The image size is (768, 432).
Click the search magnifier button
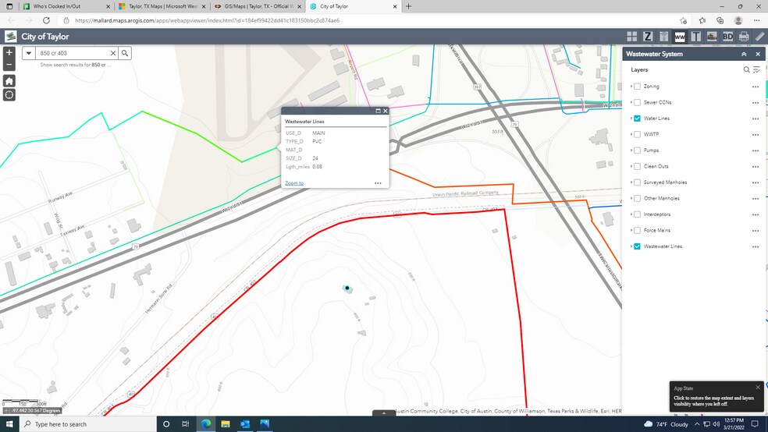point(125,53)
